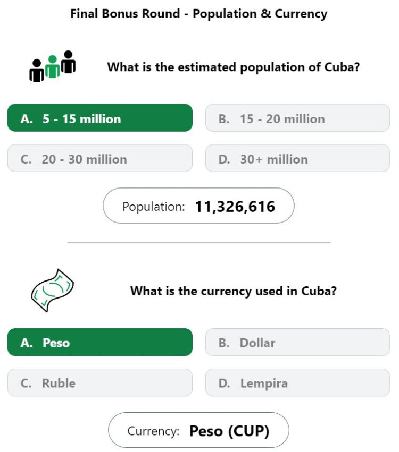Choose option B. 15 - 20 million
The image size is (399, 452).
pos(297,118)
